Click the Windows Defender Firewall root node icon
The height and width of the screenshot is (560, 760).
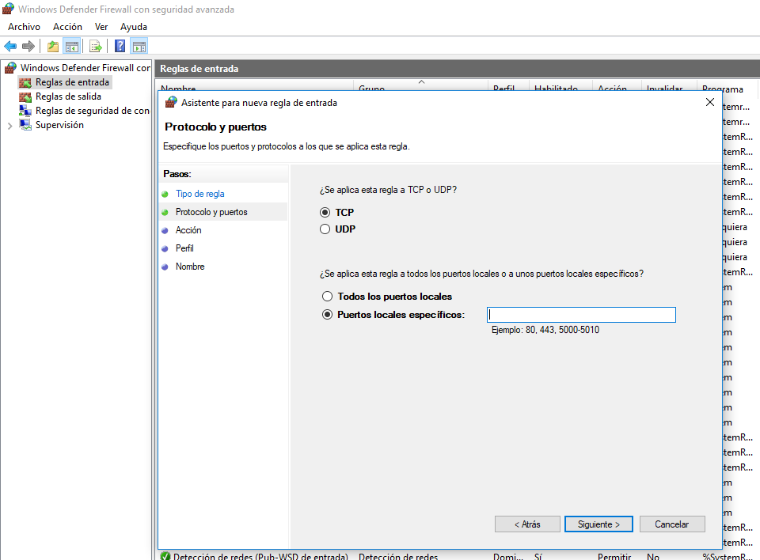tap(10, 68)
